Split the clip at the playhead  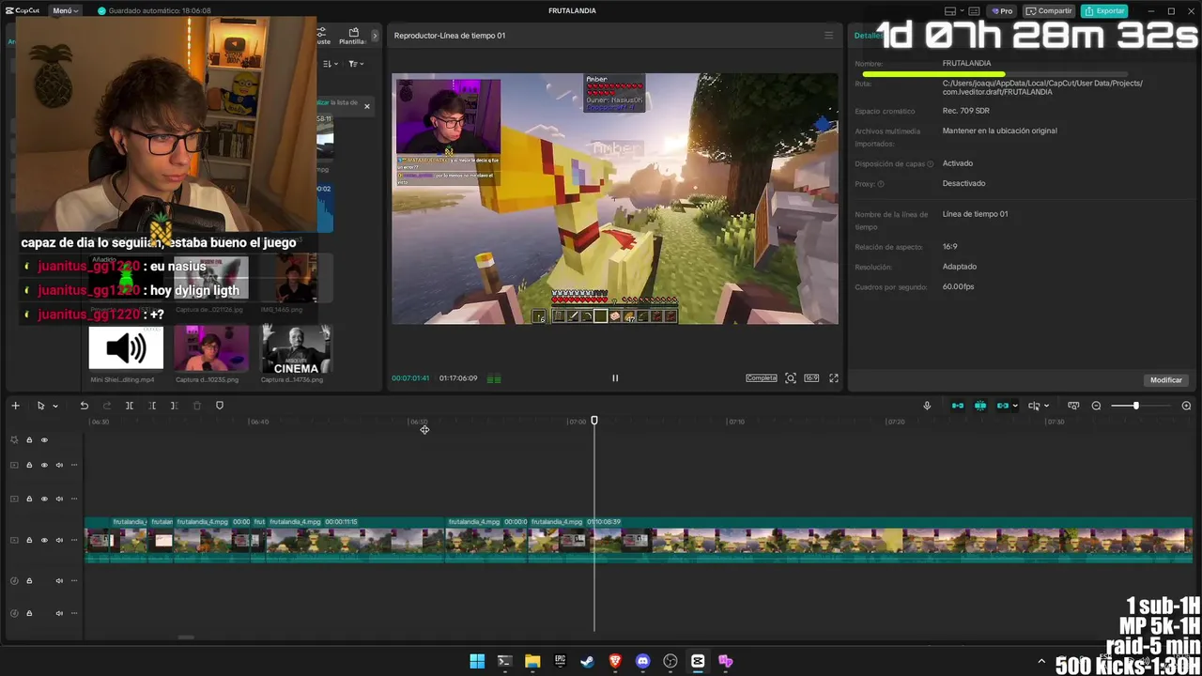click(x=130, y=406)
